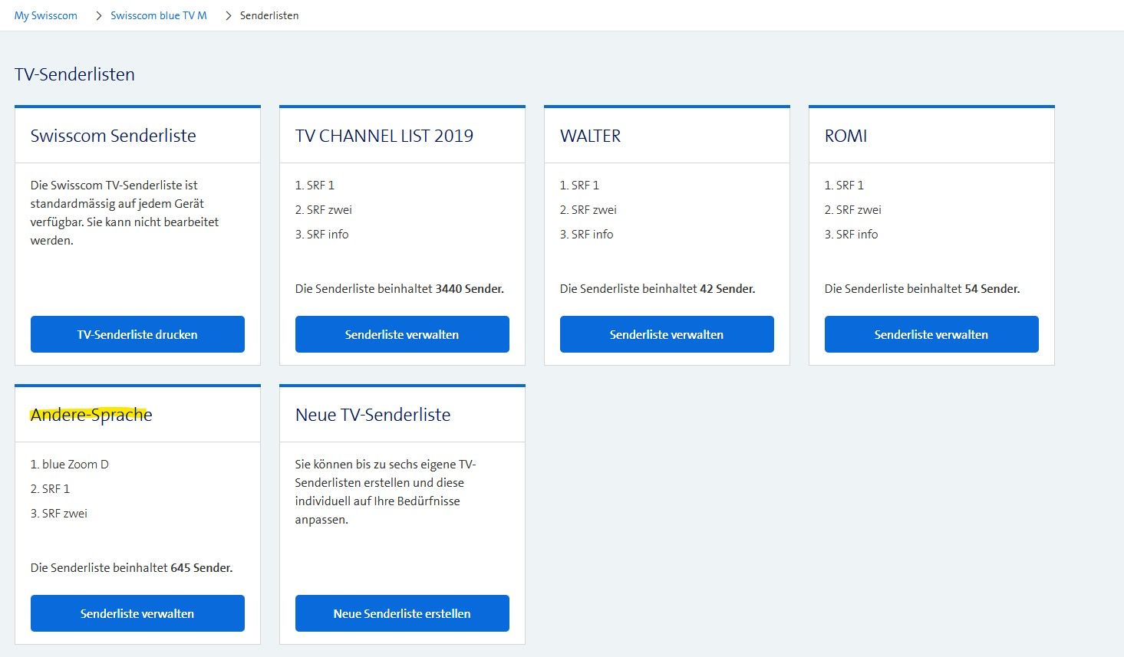
Task: Select the TV CHANNEL LIST 2019 title
Action: point(384,136)
